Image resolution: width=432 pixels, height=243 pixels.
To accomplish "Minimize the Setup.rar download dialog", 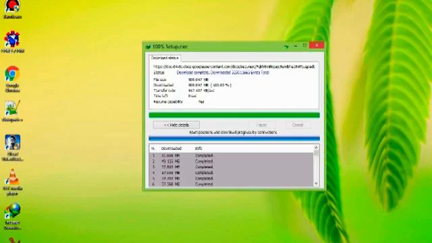I will 296,46.
